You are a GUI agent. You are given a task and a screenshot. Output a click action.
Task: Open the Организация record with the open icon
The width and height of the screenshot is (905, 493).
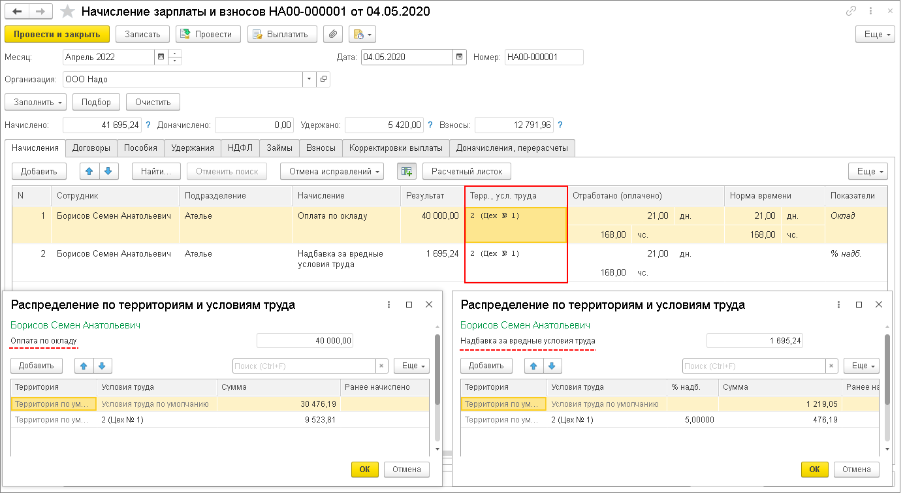pos(323,79)
